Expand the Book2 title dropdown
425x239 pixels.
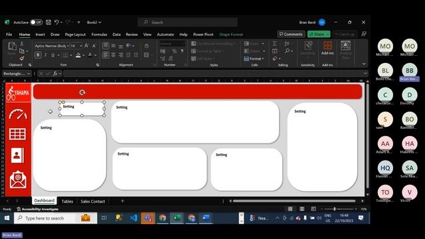(x=94, y=22)
